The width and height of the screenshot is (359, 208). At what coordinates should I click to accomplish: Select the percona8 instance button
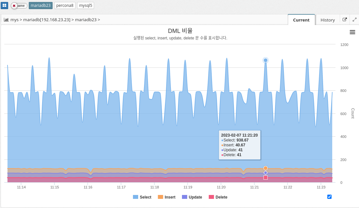tap(65, 6)
